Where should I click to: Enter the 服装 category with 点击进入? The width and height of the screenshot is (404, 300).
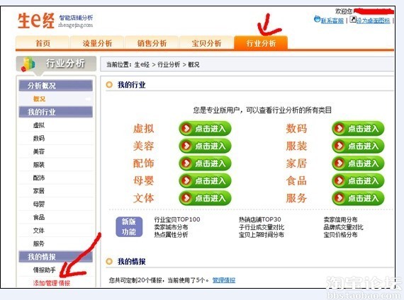click(358, 146)
